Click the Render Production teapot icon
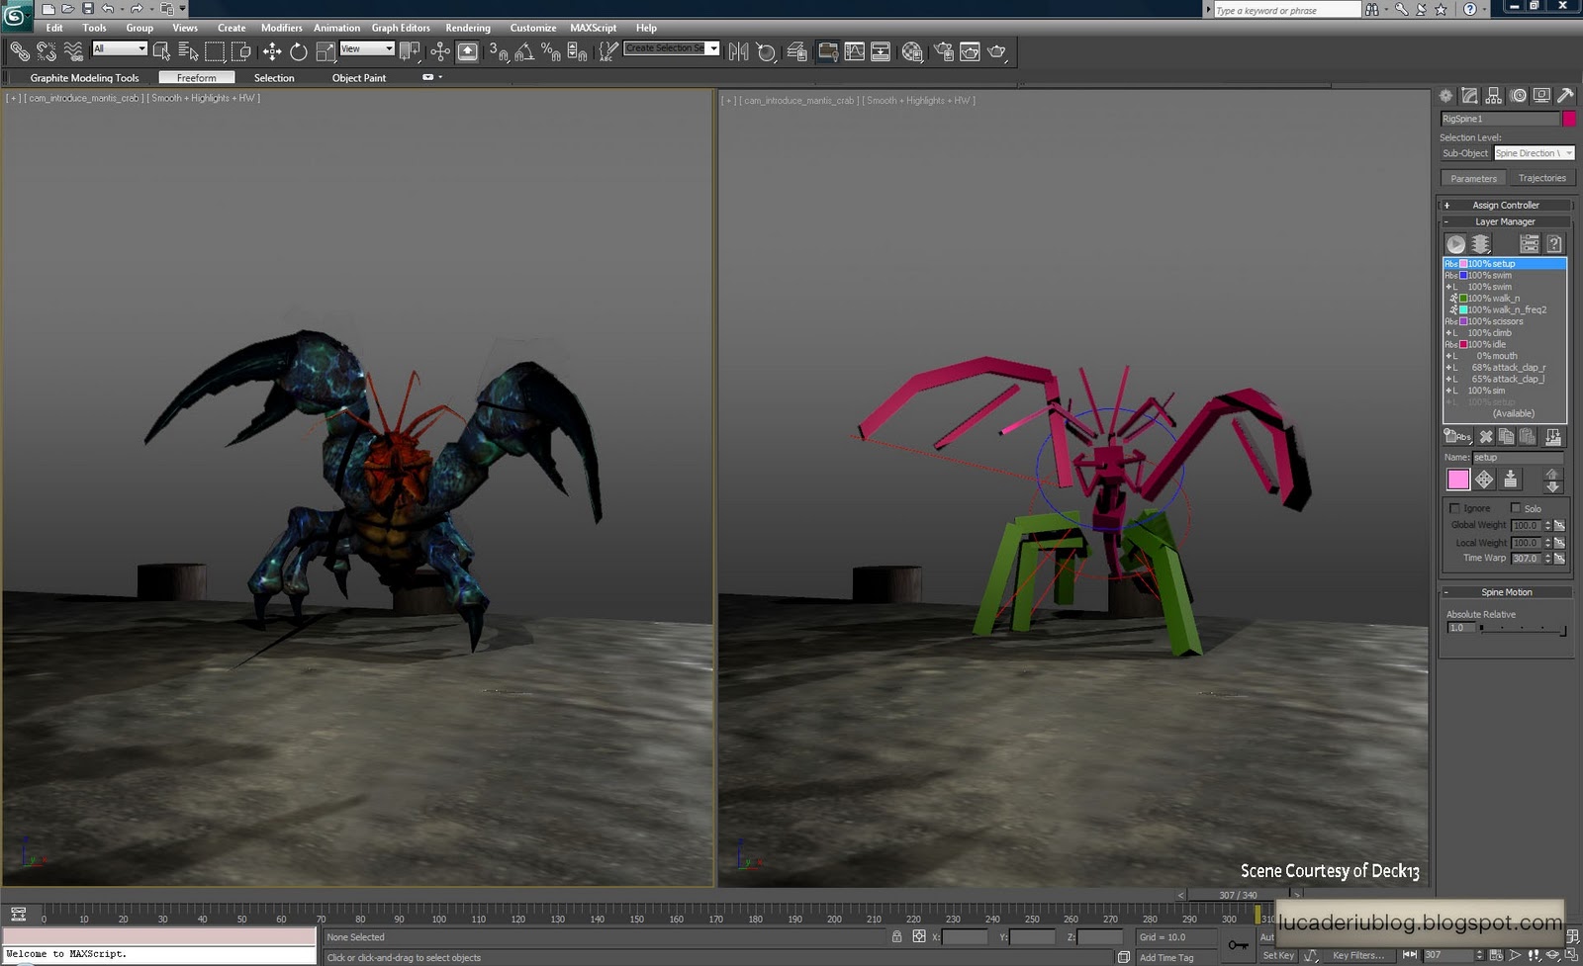Image resolution: width=1583 pixels, height=966 pixels. pyautogui.click(x=996, y=51)
